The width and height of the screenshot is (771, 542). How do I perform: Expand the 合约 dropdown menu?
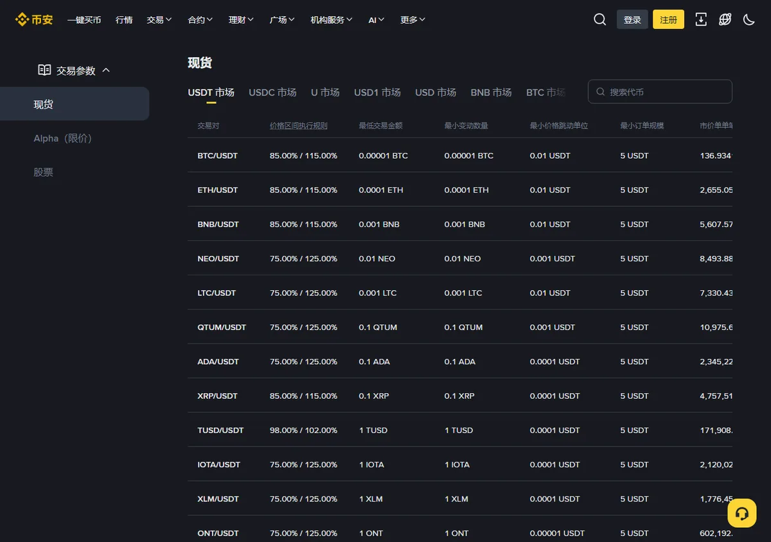pyautogui.click(x=200, y=19)
